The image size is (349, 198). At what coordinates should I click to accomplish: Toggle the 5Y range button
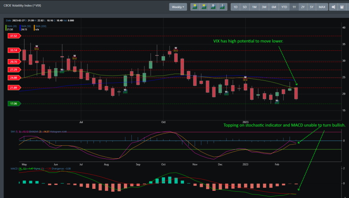(x=312, y=7)
